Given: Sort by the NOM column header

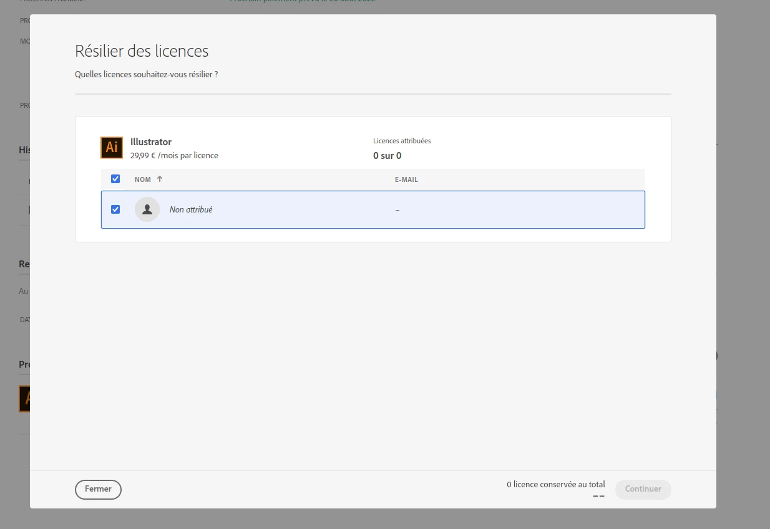Looking at the screenshot, I should [x=143, y=179].
